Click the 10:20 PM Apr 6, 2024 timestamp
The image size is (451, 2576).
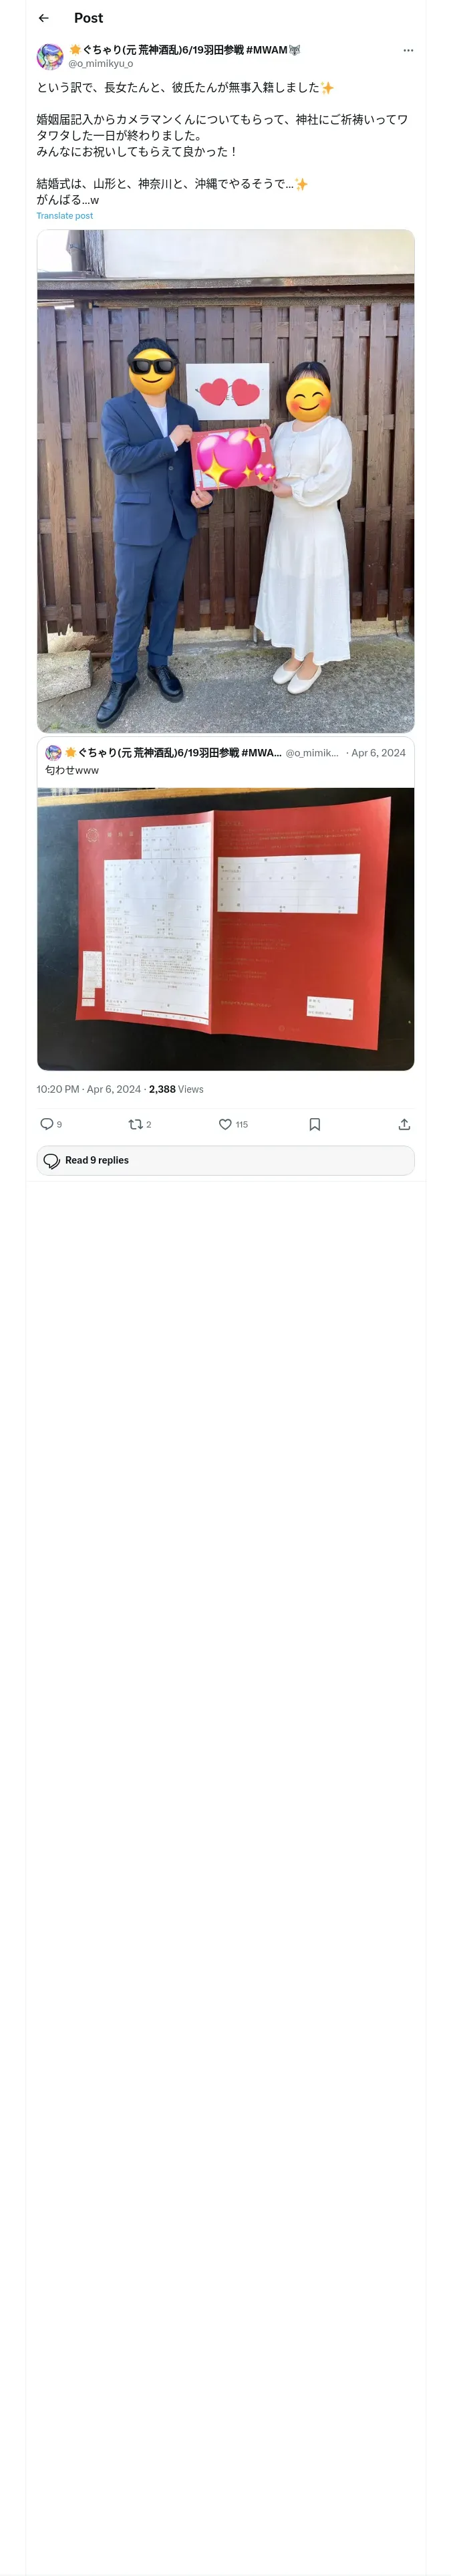[x=88, y=1089]
